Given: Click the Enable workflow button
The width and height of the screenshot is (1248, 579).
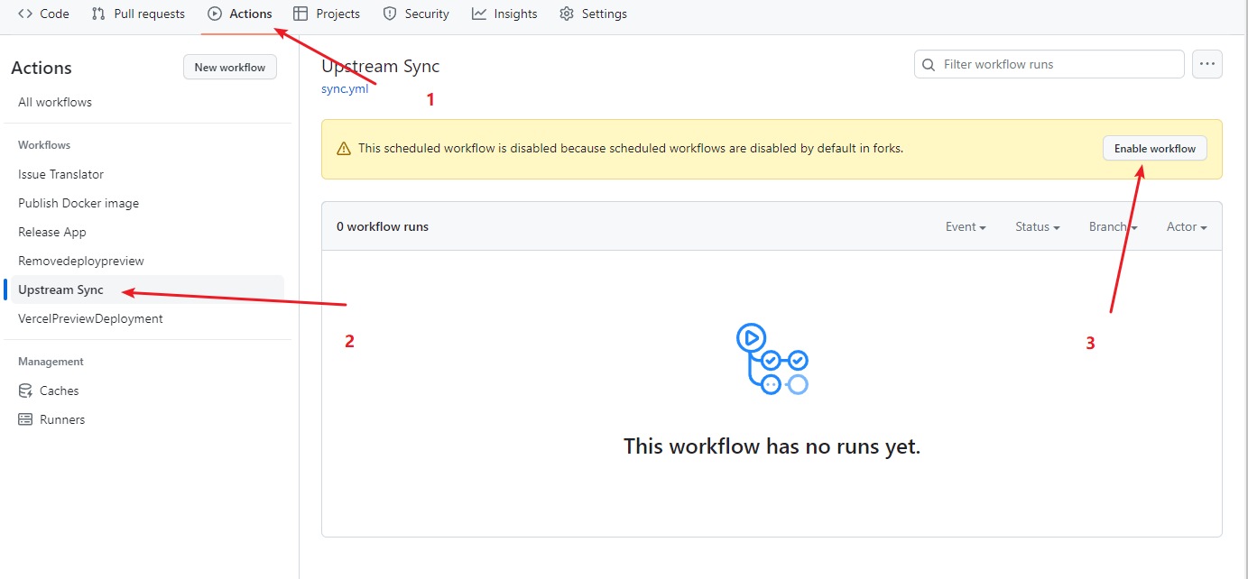Looking at the screenshot, I should tap(1155, 149).
